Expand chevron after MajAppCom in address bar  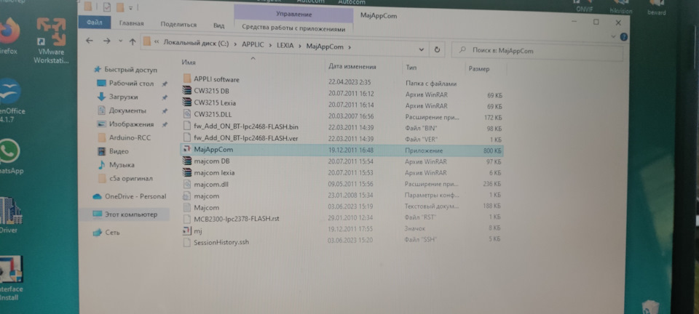point(350,47)
